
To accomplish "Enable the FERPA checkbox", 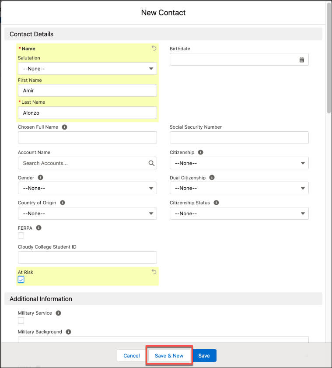I will tap(21, 235).
